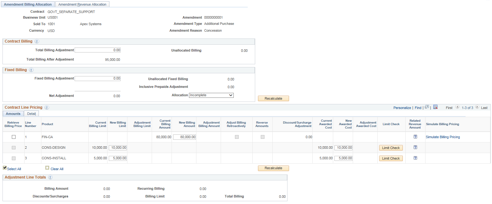492x204 pixels.
Task: Click the Product column header
Action: coord(47,124)
